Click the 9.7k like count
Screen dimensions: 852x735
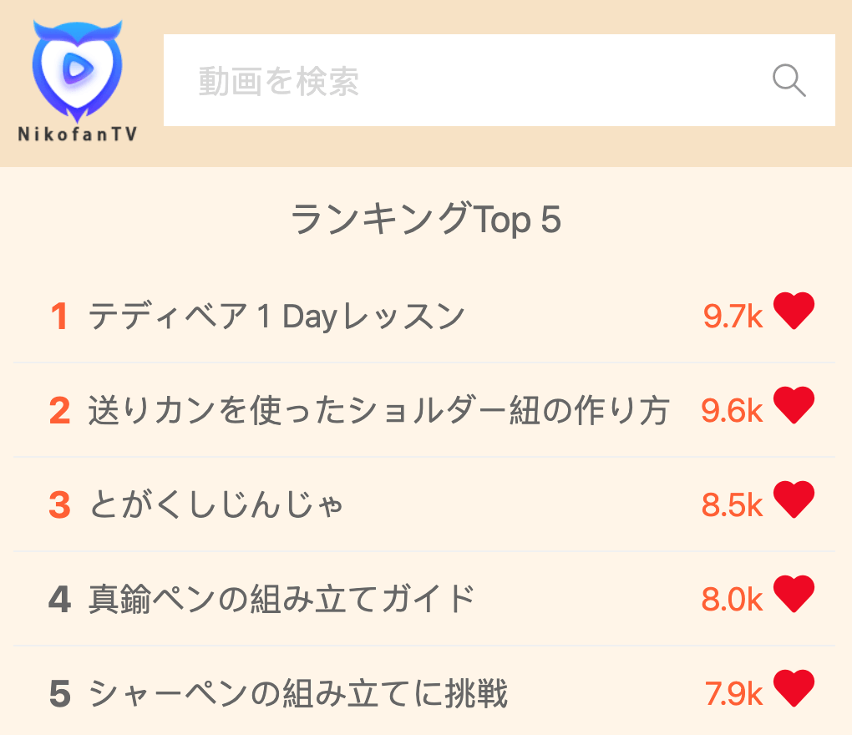click(x=733, y=317)
